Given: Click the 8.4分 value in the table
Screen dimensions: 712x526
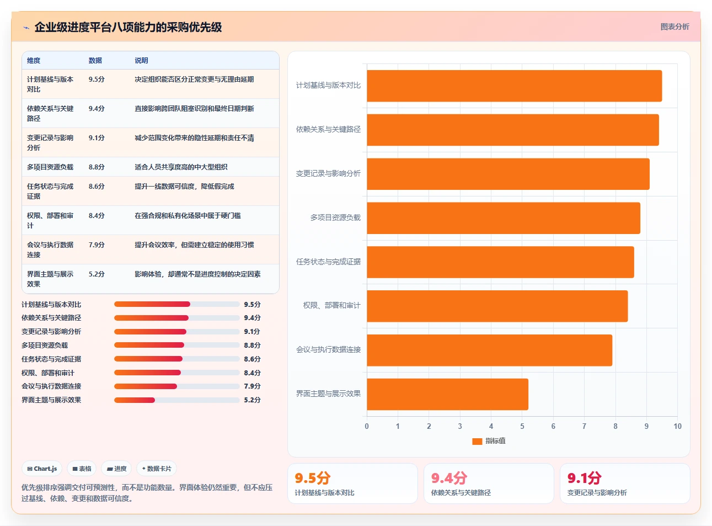Looking at the screenshot, I should (97, 216).
